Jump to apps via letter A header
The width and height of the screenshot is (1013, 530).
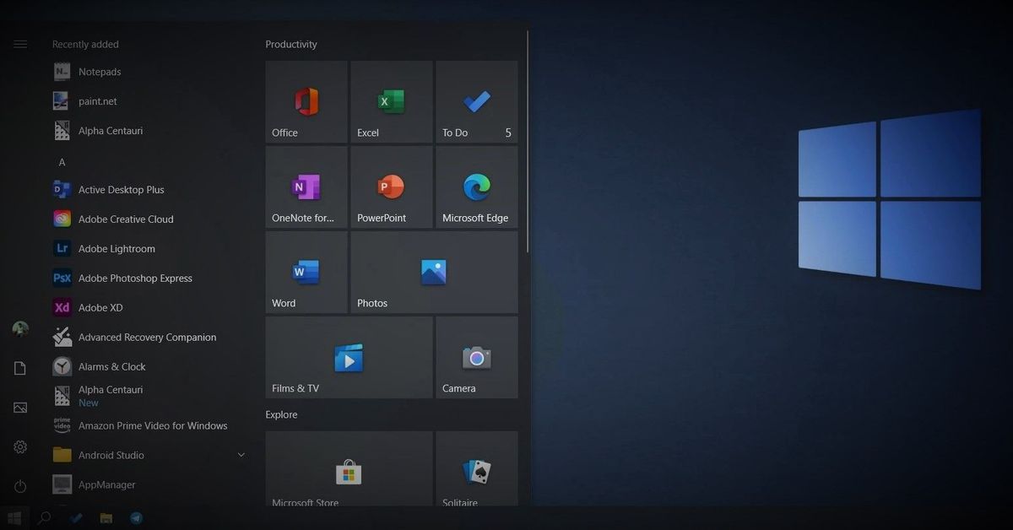click(62, 162)
